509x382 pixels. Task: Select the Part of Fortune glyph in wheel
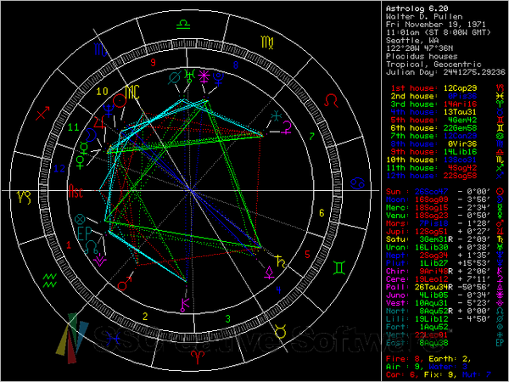(80, 219)
